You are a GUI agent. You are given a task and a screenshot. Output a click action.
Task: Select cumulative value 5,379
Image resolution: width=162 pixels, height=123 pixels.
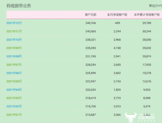click(147, 106)
